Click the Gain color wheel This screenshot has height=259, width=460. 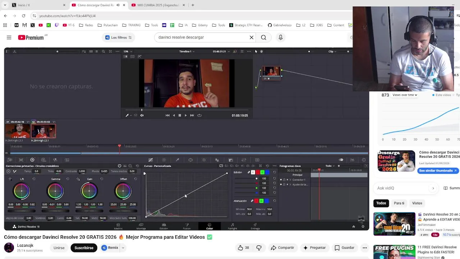click(x=89, y=191)
